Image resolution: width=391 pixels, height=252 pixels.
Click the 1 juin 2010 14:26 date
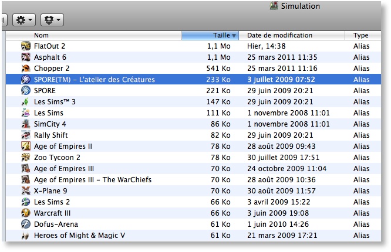point(278,224)
